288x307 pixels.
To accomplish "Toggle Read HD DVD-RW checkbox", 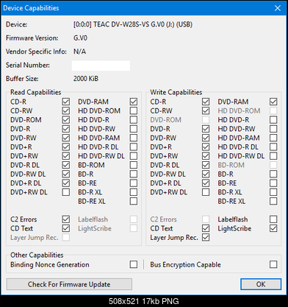I will point(134,129).
